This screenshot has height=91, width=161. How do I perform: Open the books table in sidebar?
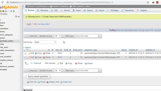[2, 32]
